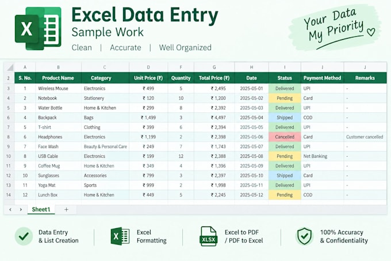Select the 'Yoga Mat' cell

click(x=58, y=185)
